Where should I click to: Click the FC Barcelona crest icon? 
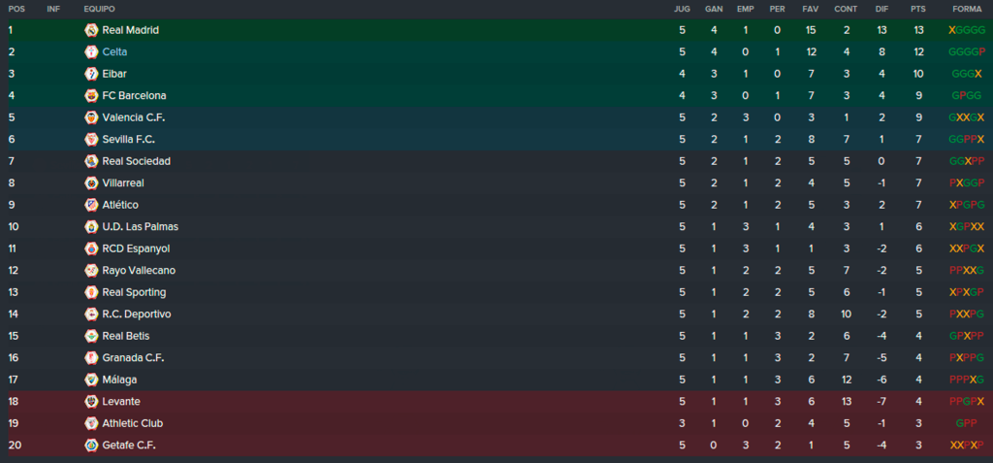point(91,96)
